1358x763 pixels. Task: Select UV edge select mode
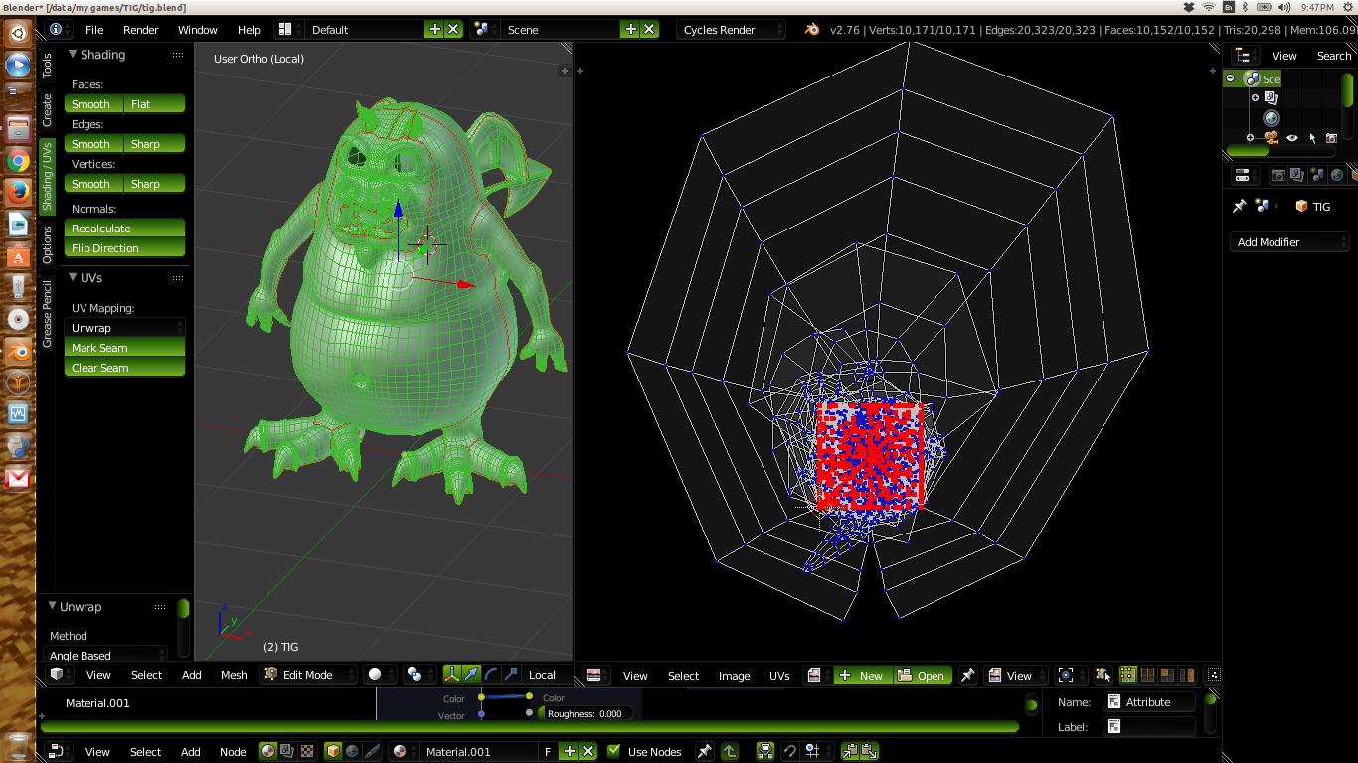[1147, 675]
